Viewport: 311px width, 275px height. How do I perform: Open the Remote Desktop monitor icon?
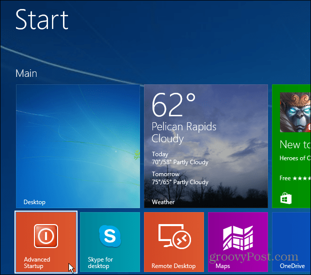174,236
